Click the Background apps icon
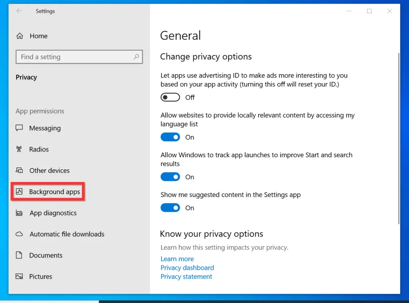Screen dimensions: 409x303 pos(19,192)
